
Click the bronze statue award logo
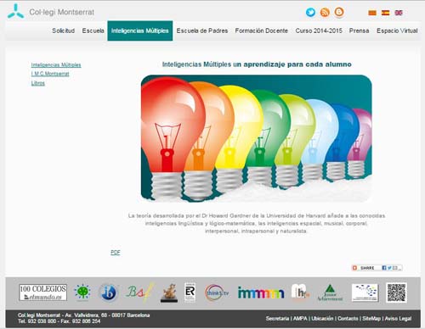click(169, 293)
